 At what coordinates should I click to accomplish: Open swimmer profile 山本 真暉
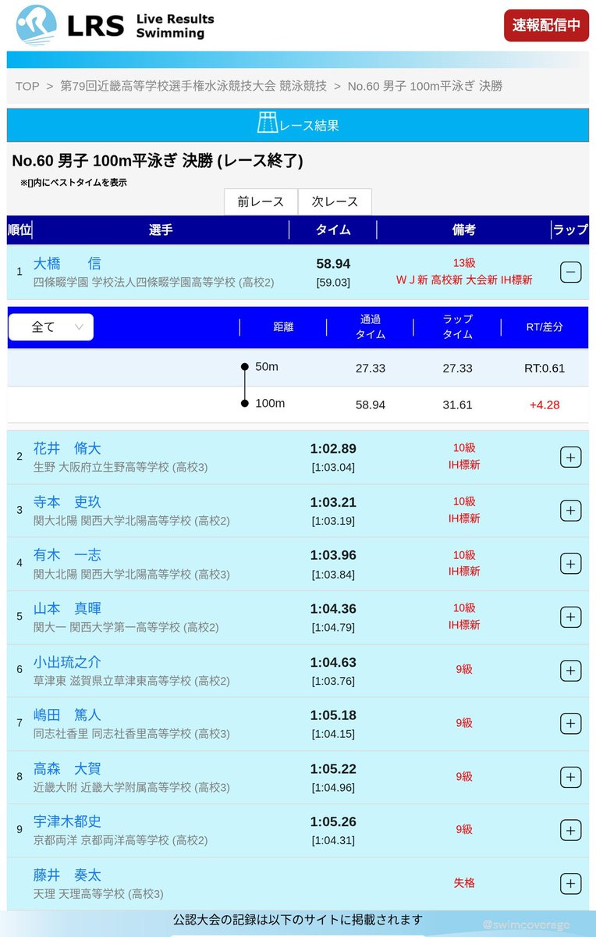click(x=67, y=608)
